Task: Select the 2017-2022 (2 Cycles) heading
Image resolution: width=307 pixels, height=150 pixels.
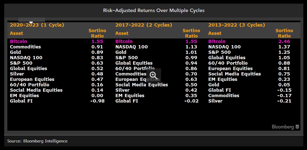Action: 144,25
